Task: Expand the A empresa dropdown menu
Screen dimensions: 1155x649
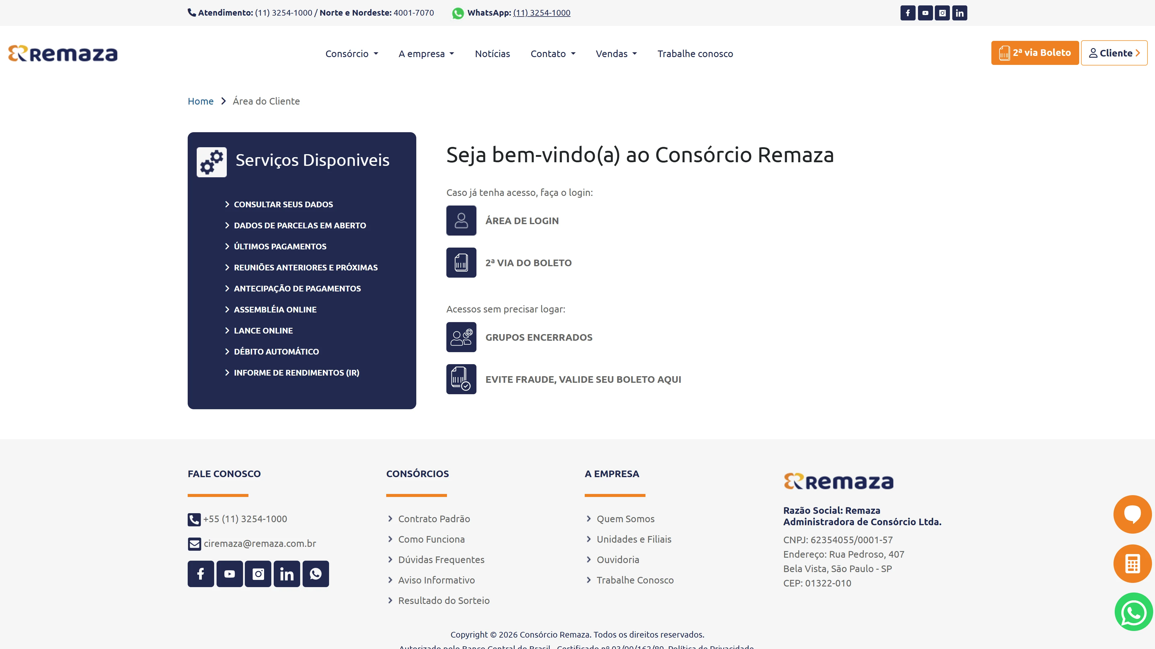Action: [x=427, y=54]
